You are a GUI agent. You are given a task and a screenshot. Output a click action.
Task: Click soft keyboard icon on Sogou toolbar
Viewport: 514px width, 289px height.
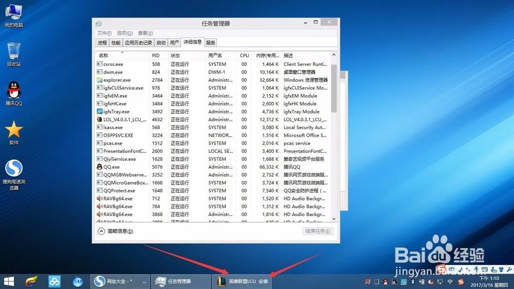point(485,269)
